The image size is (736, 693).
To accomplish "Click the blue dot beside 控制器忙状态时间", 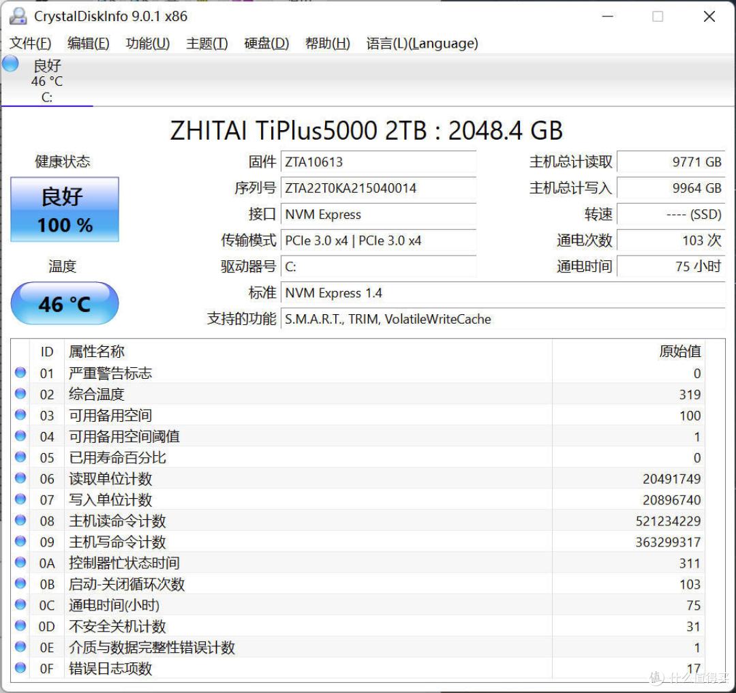I will (x=20, y=563).
